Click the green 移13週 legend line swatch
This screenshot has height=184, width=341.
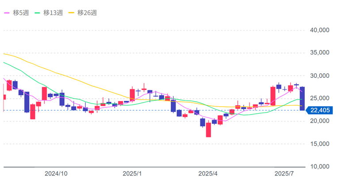[x=38, y=13]
